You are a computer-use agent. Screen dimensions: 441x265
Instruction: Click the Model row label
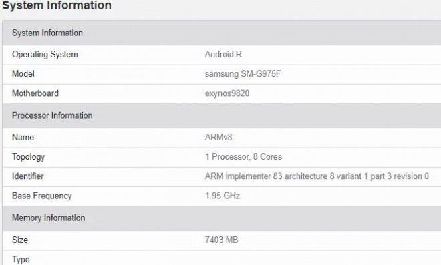coord(23,74)
